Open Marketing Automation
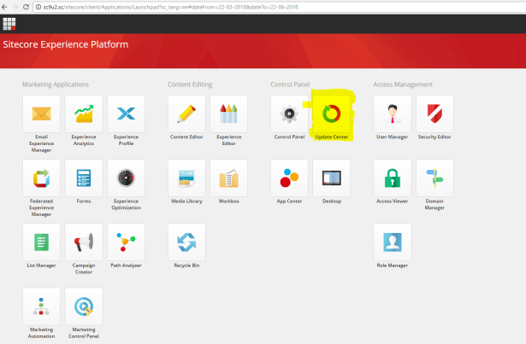The height and width of the screenshot is (344, 526). [x=42, y=306]
